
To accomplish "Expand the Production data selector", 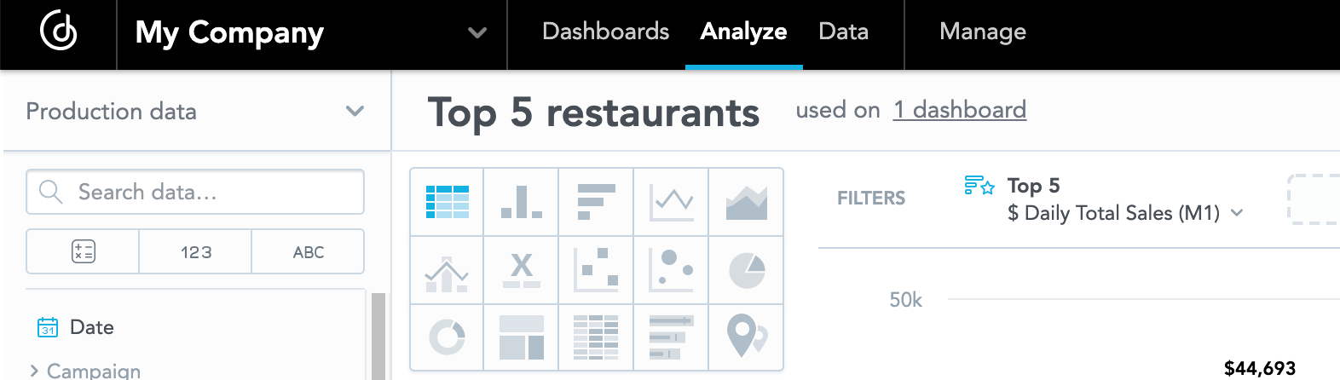I will pos(196,112).
